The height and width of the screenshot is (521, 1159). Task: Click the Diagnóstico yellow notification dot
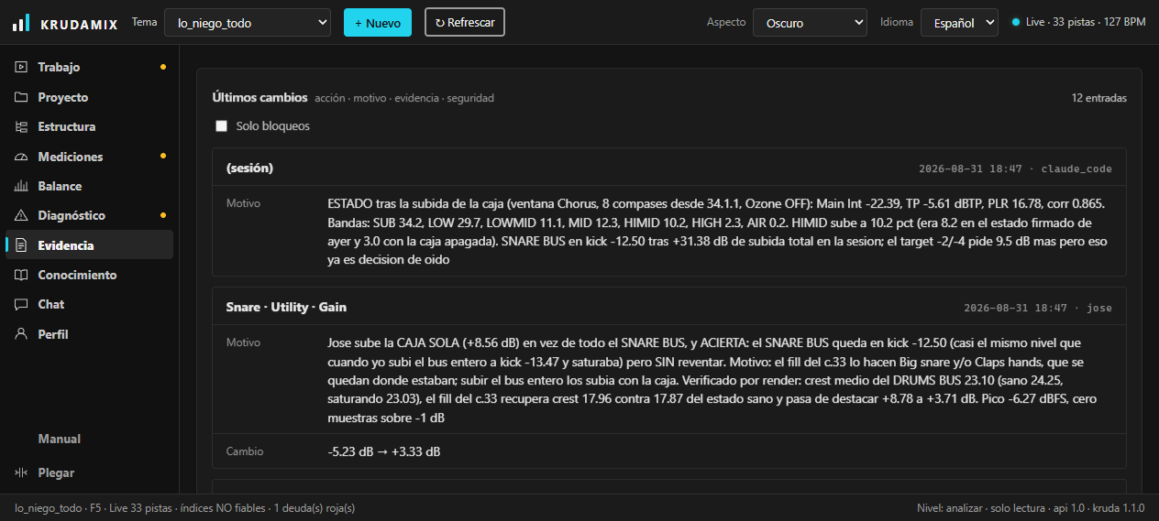click(x=163, y=215)
